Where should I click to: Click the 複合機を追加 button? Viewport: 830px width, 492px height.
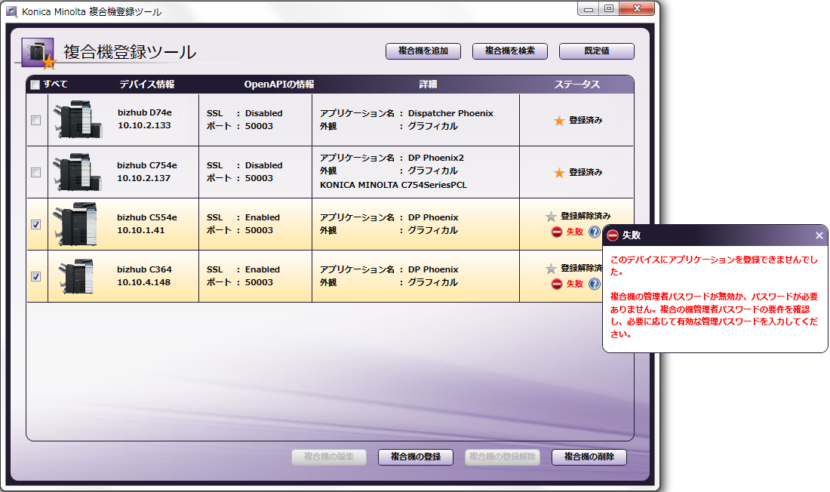click(x=423, y=51)
